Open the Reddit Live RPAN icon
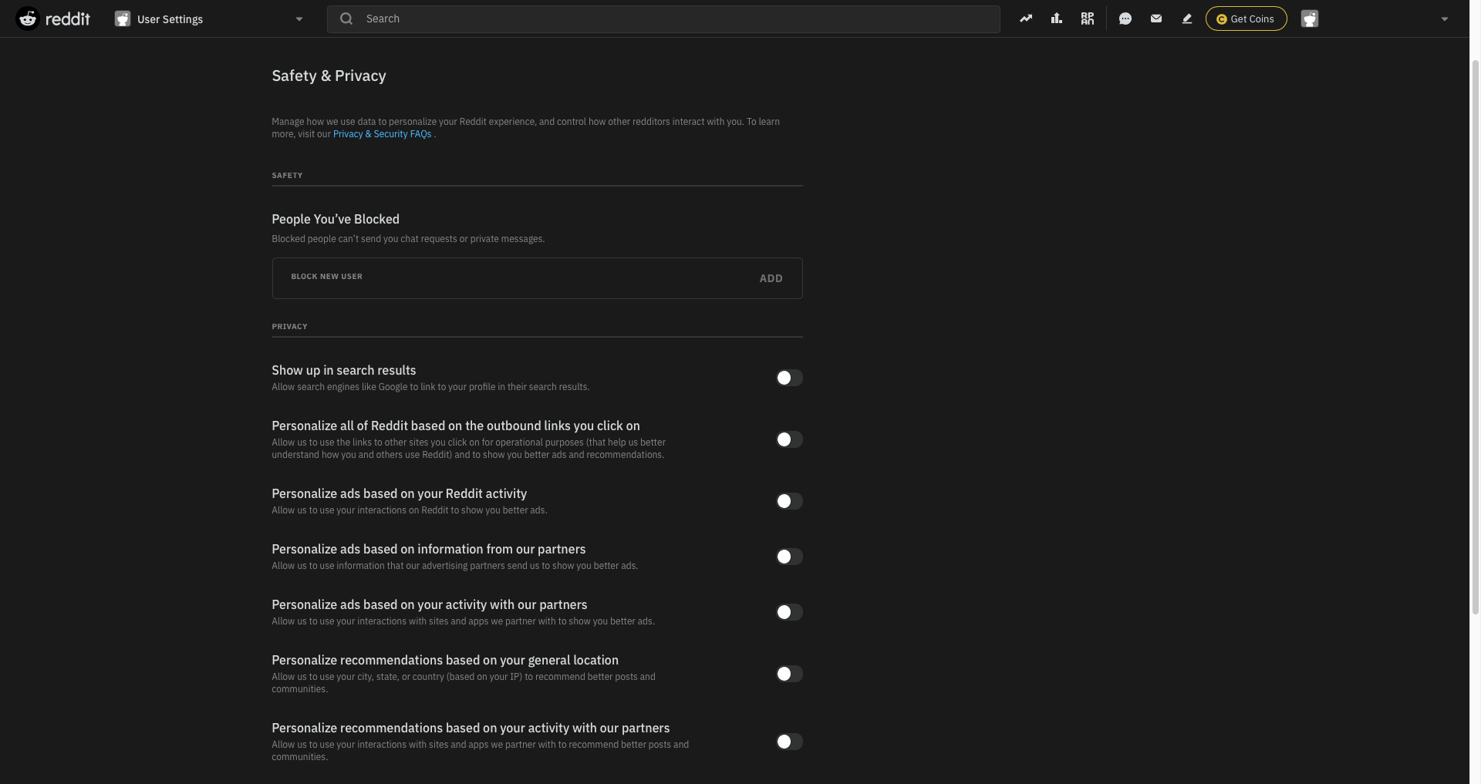 1088,19
